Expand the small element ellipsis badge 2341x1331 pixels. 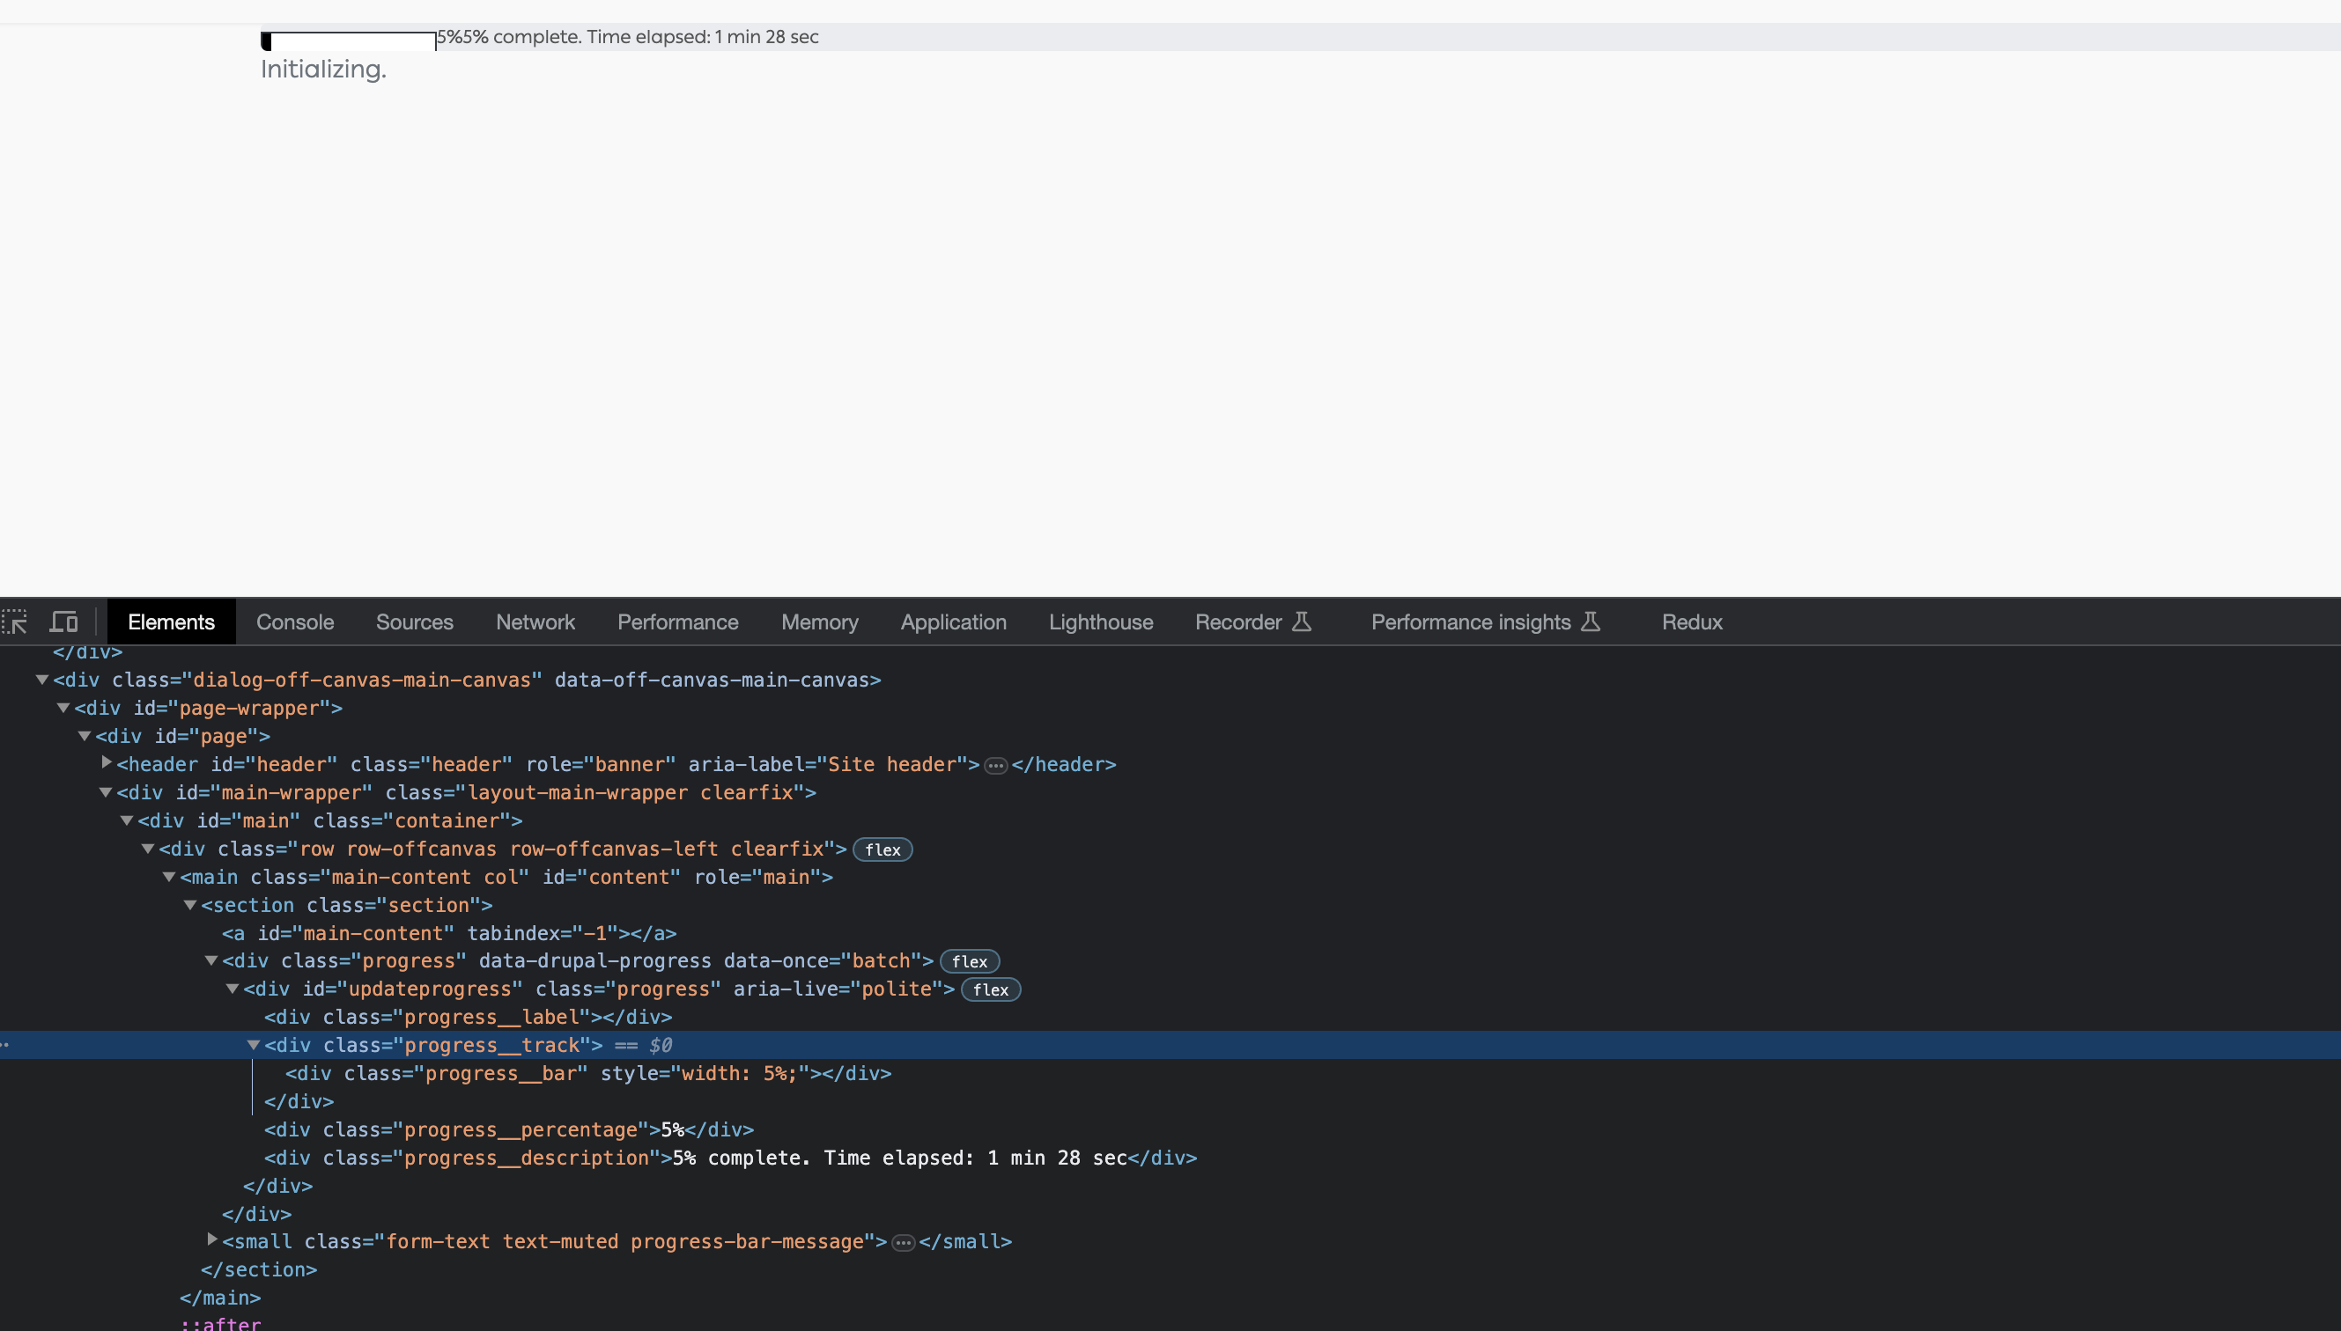tap(903, 1243)
